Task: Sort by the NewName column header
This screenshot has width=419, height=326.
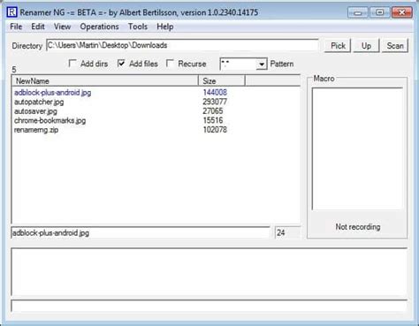Action: click(105, 80)
